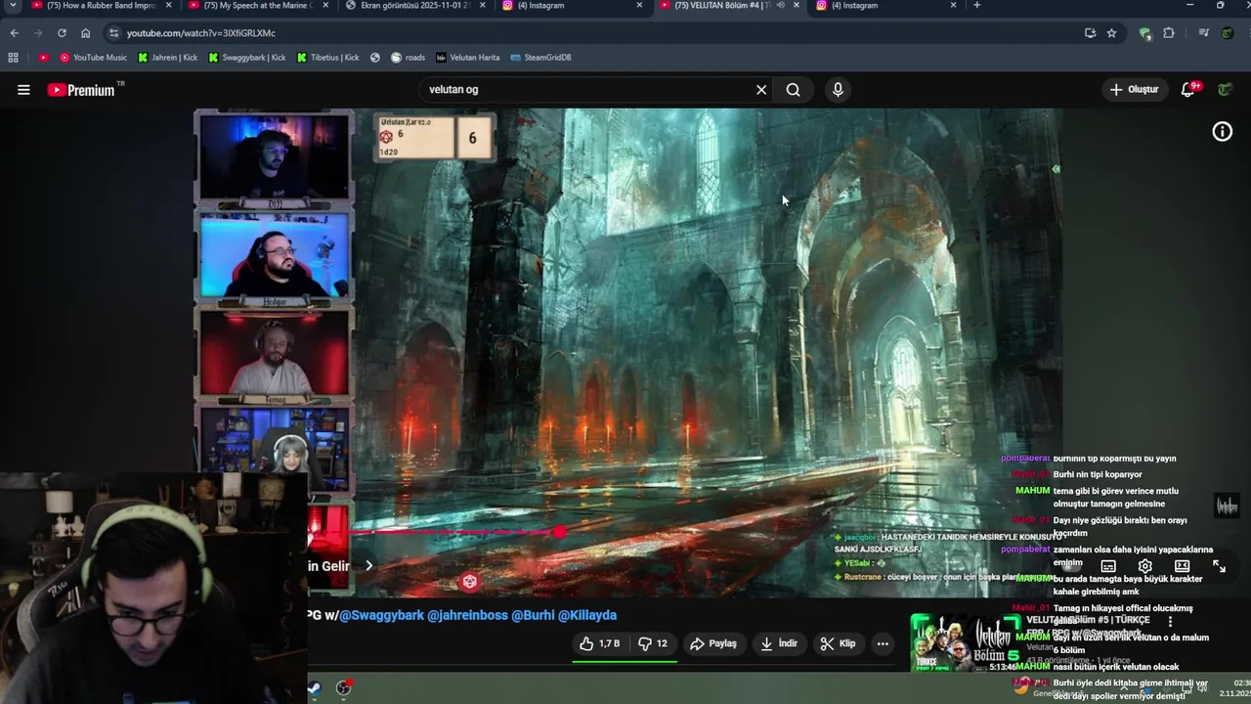Image resolution: width=1251 pixels, height=704 pixels.
Task: Open the roads bookmark
Action: pyautogui.click(x=409, y=58)
